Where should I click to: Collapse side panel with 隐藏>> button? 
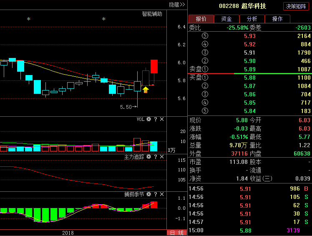click(176, 5)
